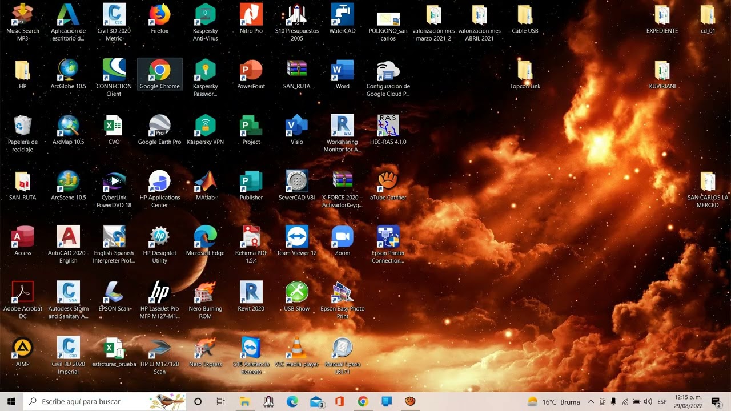Open the cd_01 folder

708,19
